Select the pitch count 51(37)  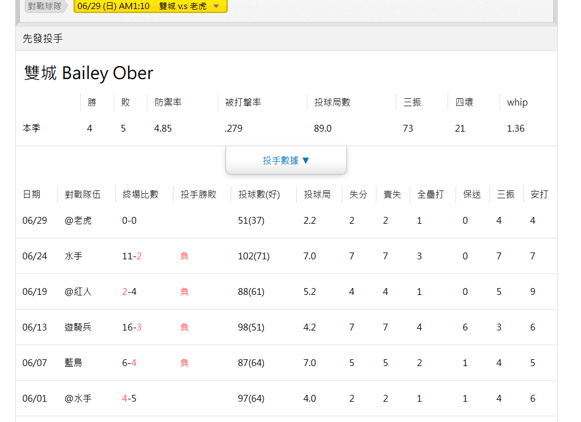pyautogui.click(x=252, y=221)
